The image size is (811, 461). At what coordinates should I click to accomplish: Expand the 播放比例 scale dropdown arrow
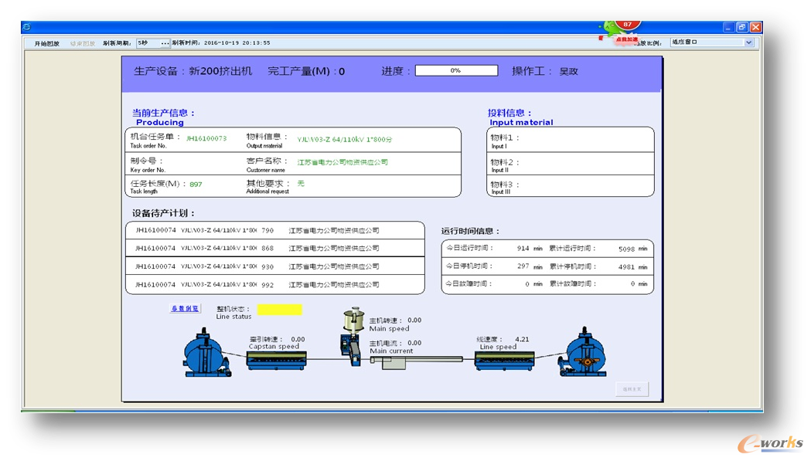pyautogui.click(x=749, y=42)
